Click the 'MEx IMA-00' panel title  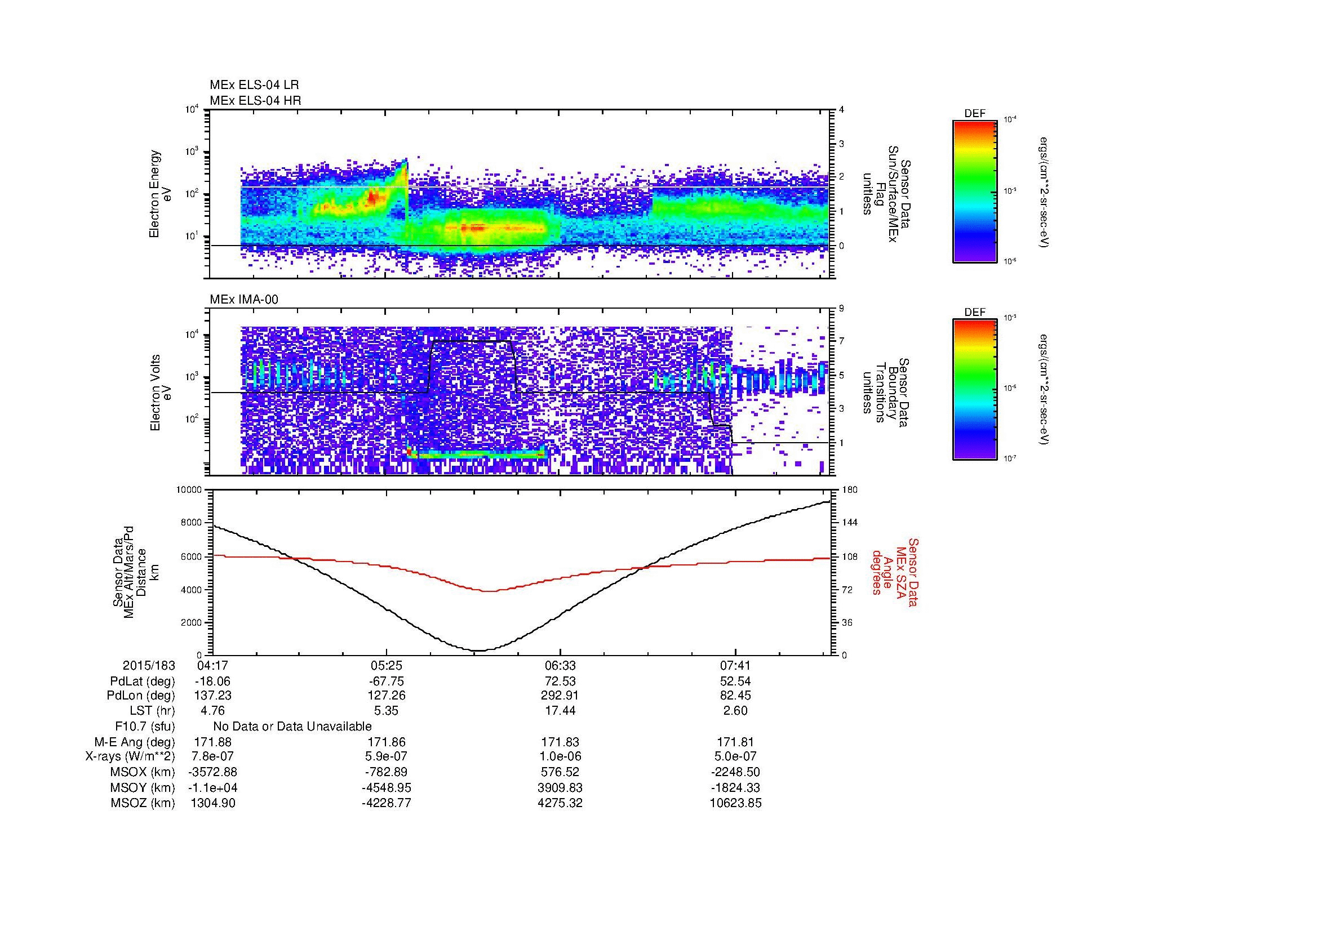click(243, 300)
